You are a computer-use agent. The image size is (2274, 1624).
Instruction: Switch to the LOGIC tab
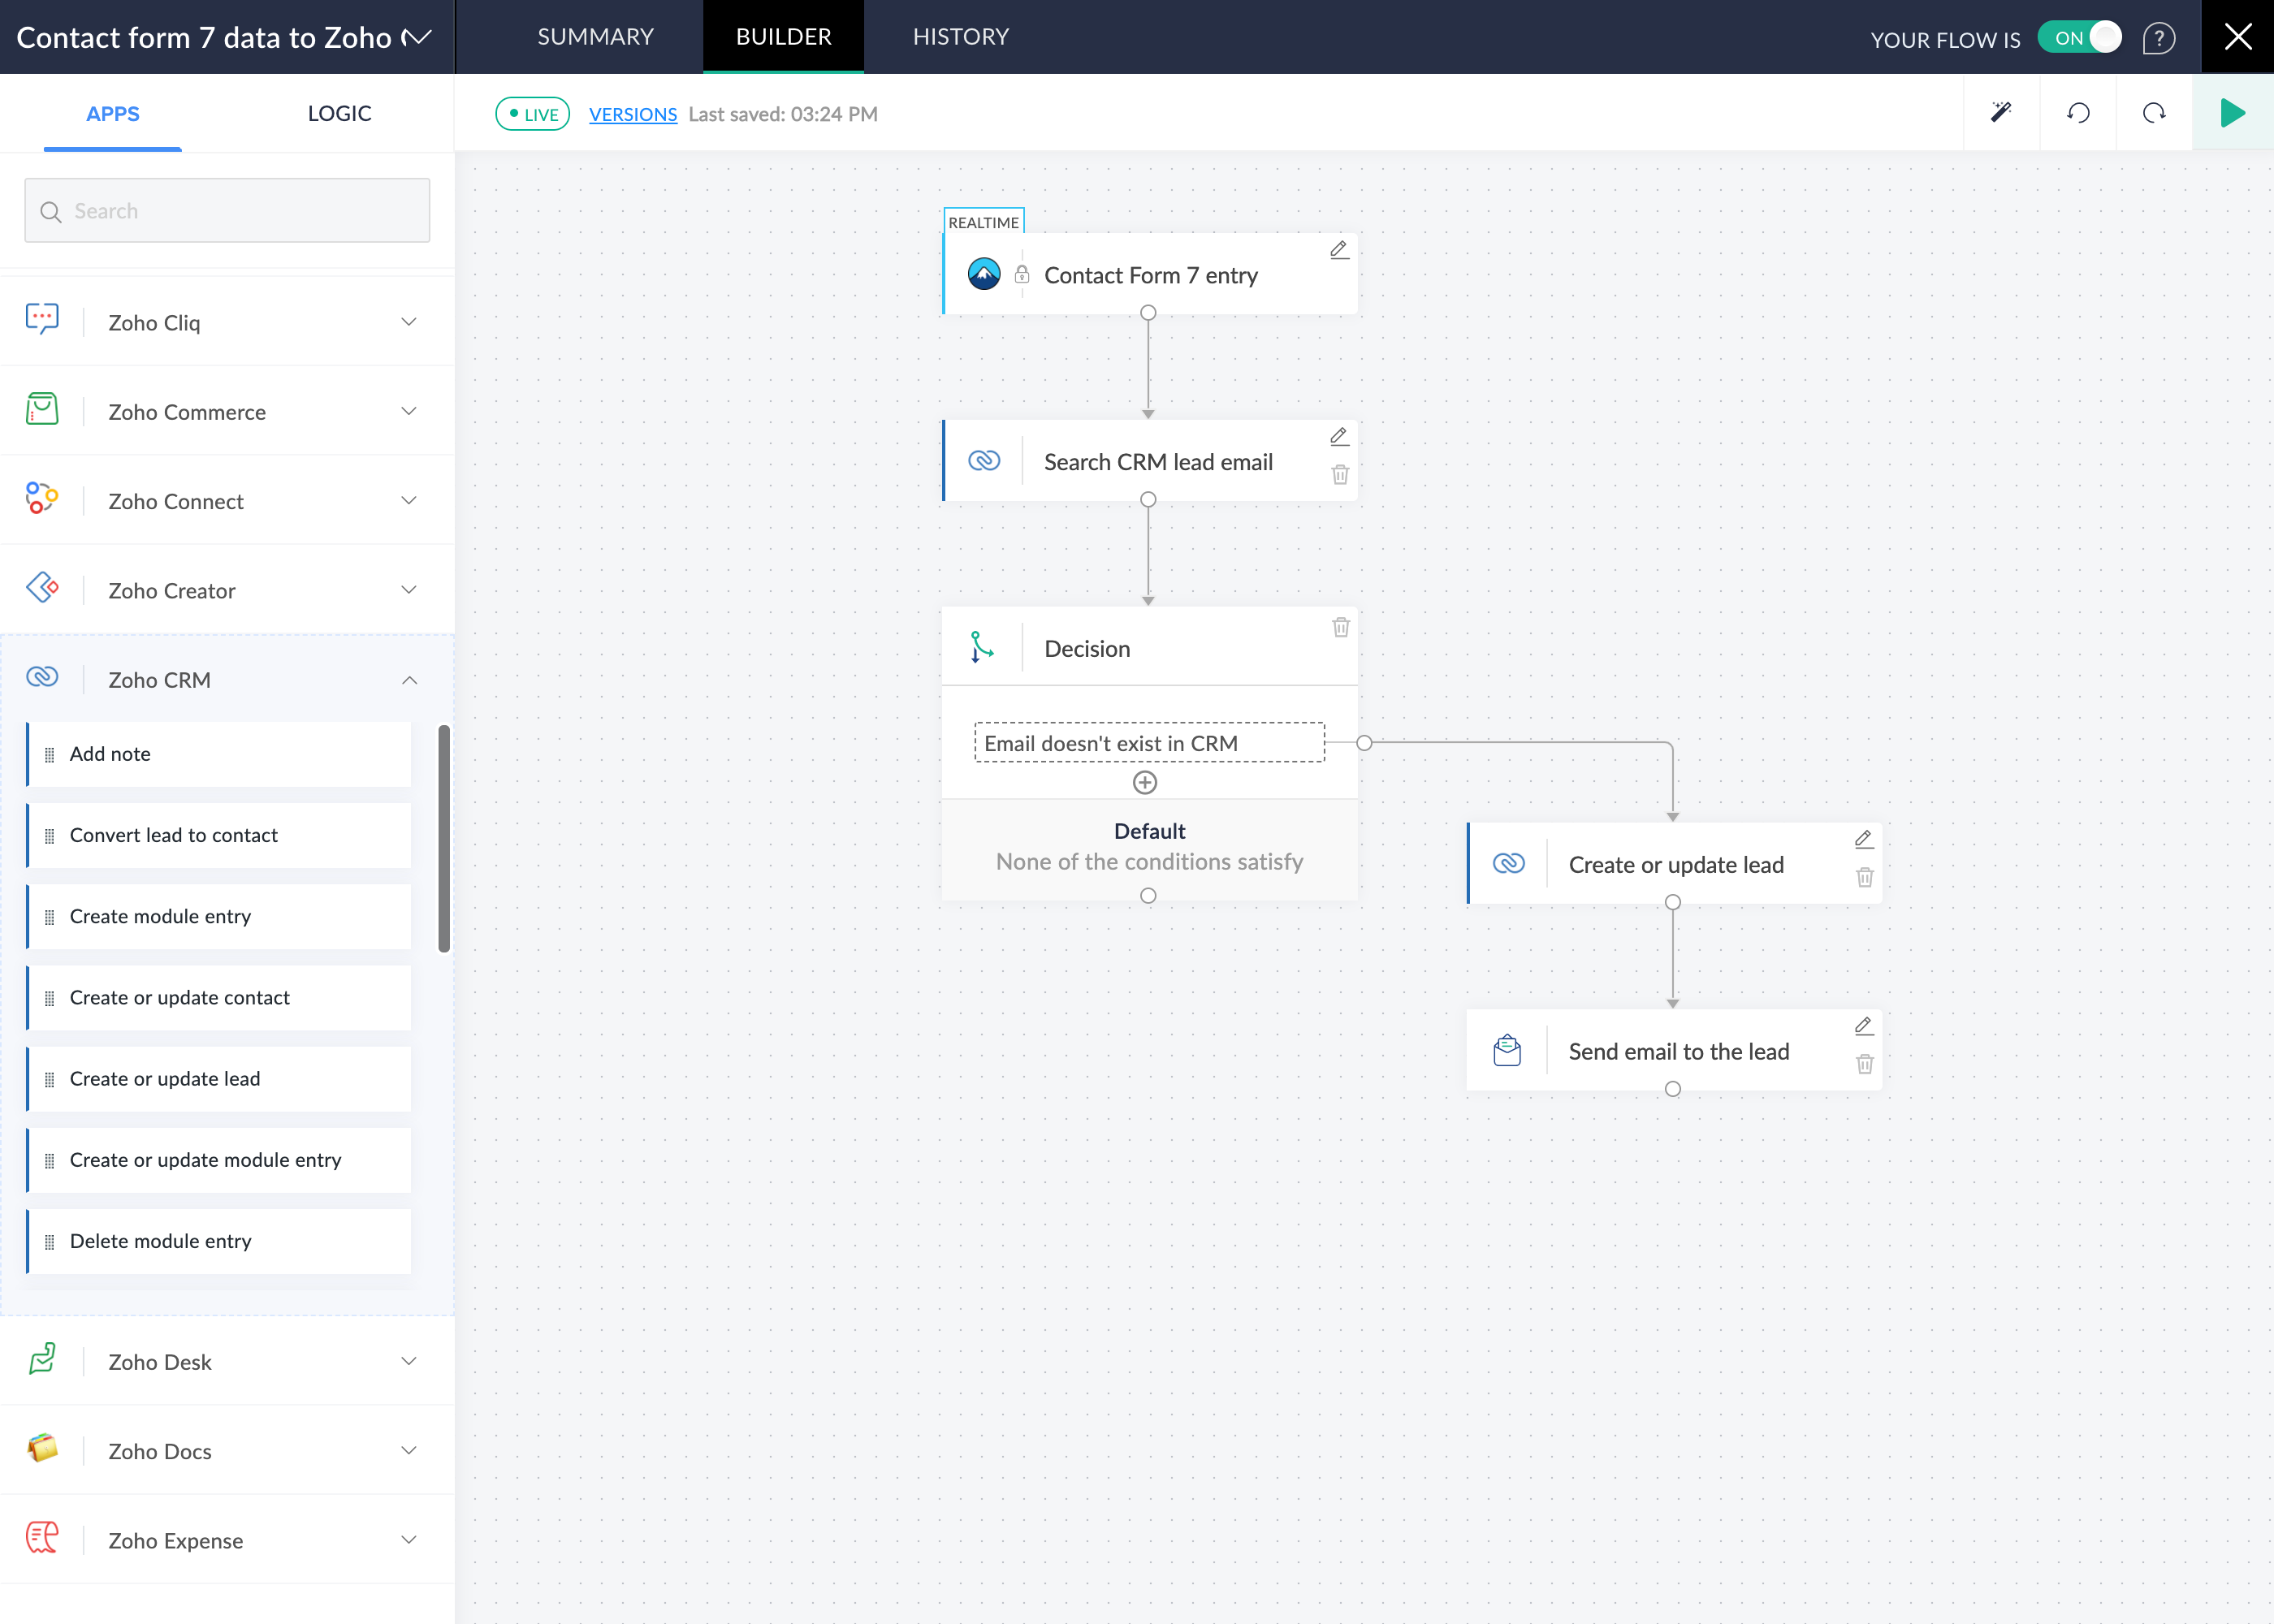[339, 113]
